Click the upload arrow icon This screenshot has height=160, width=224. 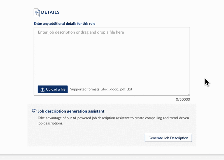coord(43,90)
